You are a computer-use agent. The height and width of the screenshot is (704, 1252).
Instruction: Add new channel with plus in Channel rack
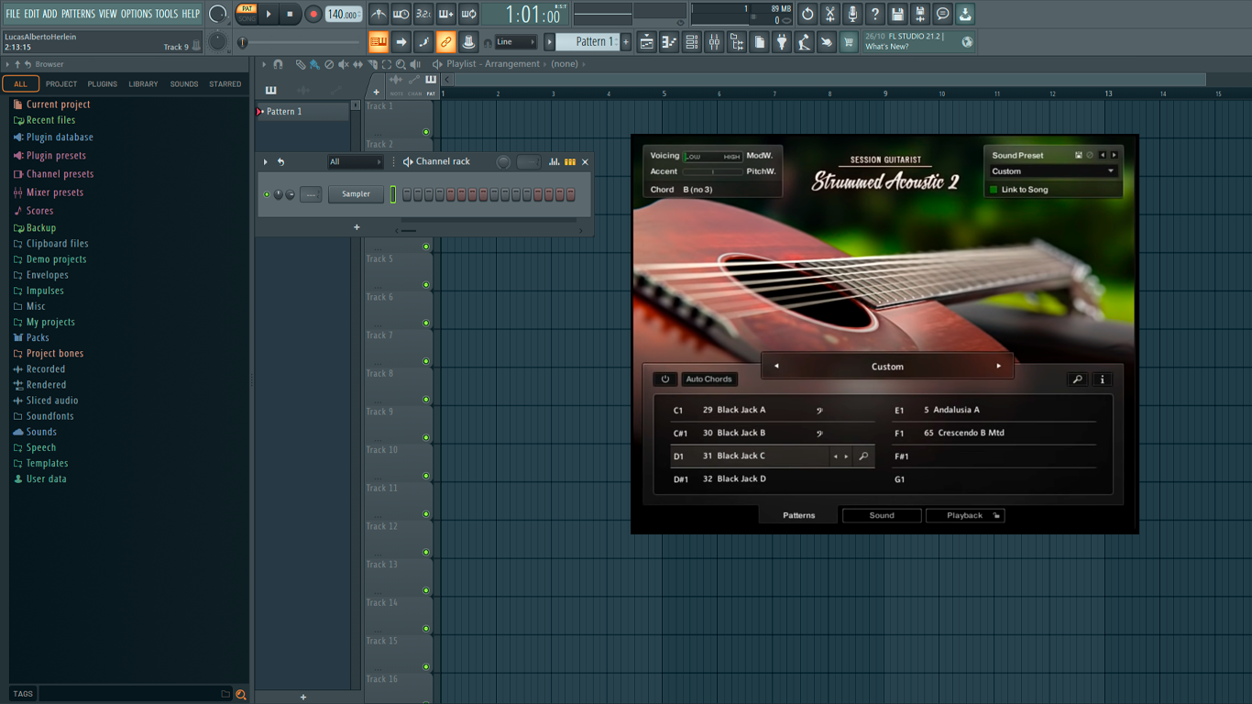pyautogui.click(x=357, y=227)
